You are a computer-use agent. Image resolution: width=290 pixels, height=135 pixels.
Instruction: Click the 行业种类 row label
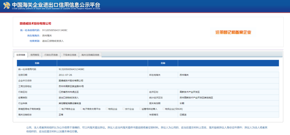[23, 103]
